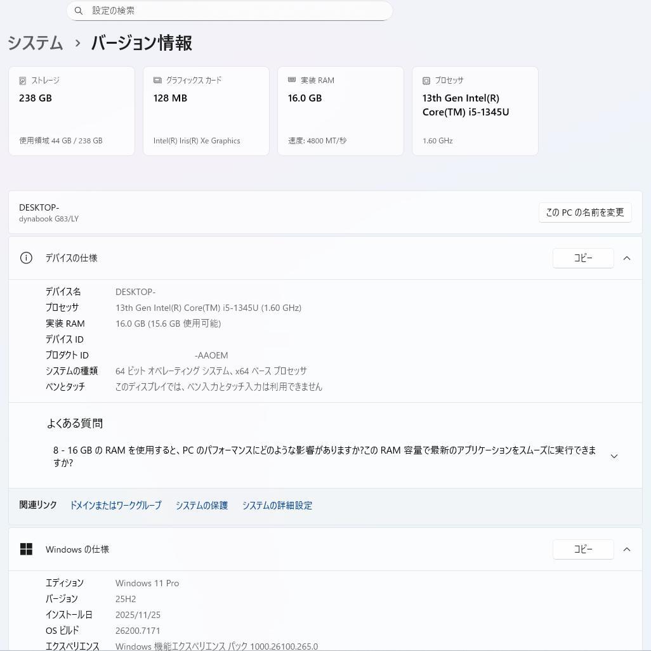Click the info icon beside デバイスの仕様
Screen dimensions: 651x651
point(26,258)
